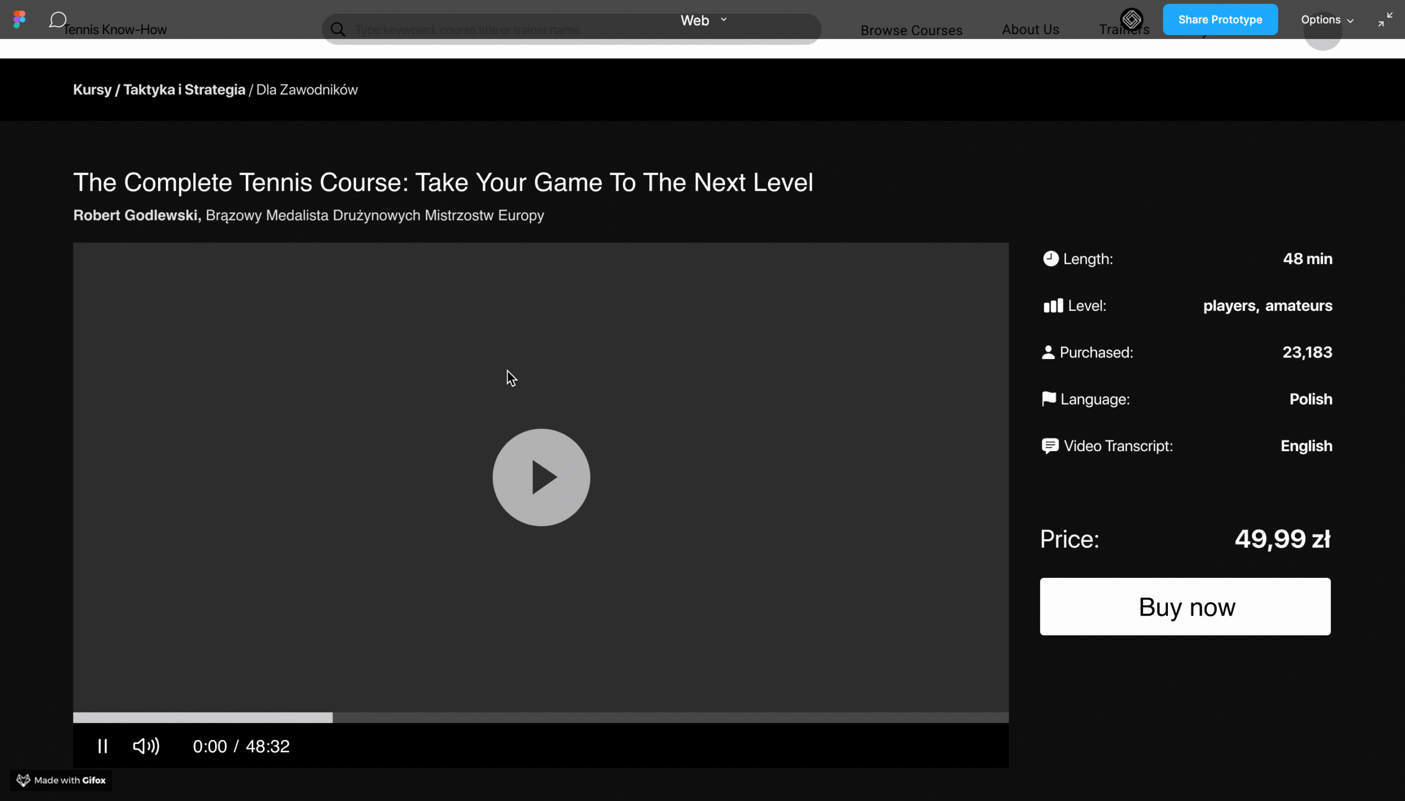Click the 23,183 purchased count
This screenshot has width=1405, height=801.
(x=1307, y=352)
